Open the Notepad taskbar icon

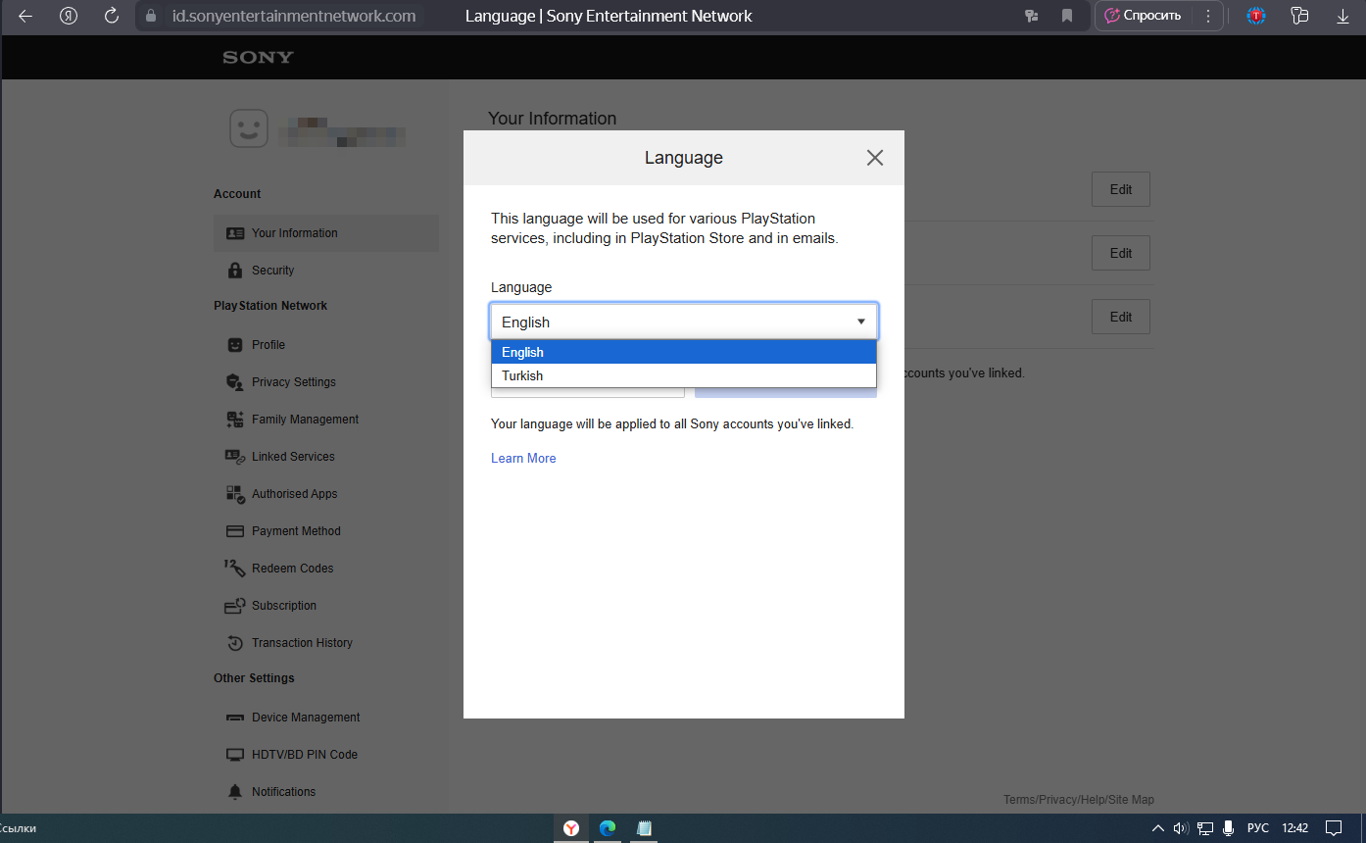click(x=644, y=828)
